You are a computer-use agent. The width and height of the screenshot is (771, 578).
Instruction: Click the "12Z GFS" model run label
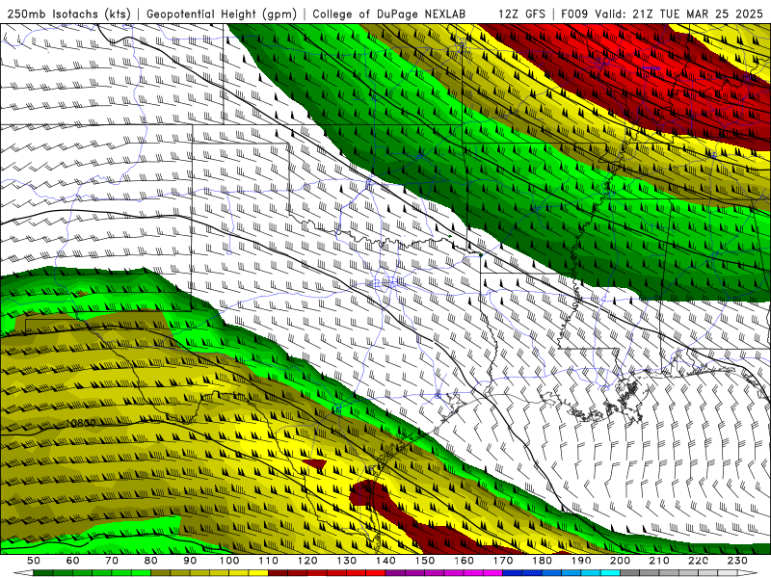coord(521,14)
